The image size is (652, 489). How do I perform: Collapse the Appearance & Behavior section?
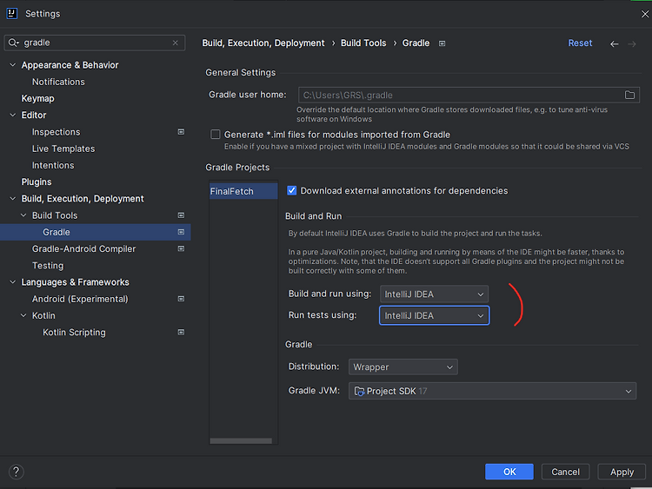coord(13,65)
